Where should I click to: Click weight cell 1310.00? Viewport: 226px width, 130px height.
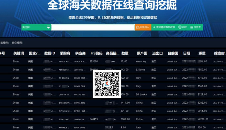coord(202,78)
